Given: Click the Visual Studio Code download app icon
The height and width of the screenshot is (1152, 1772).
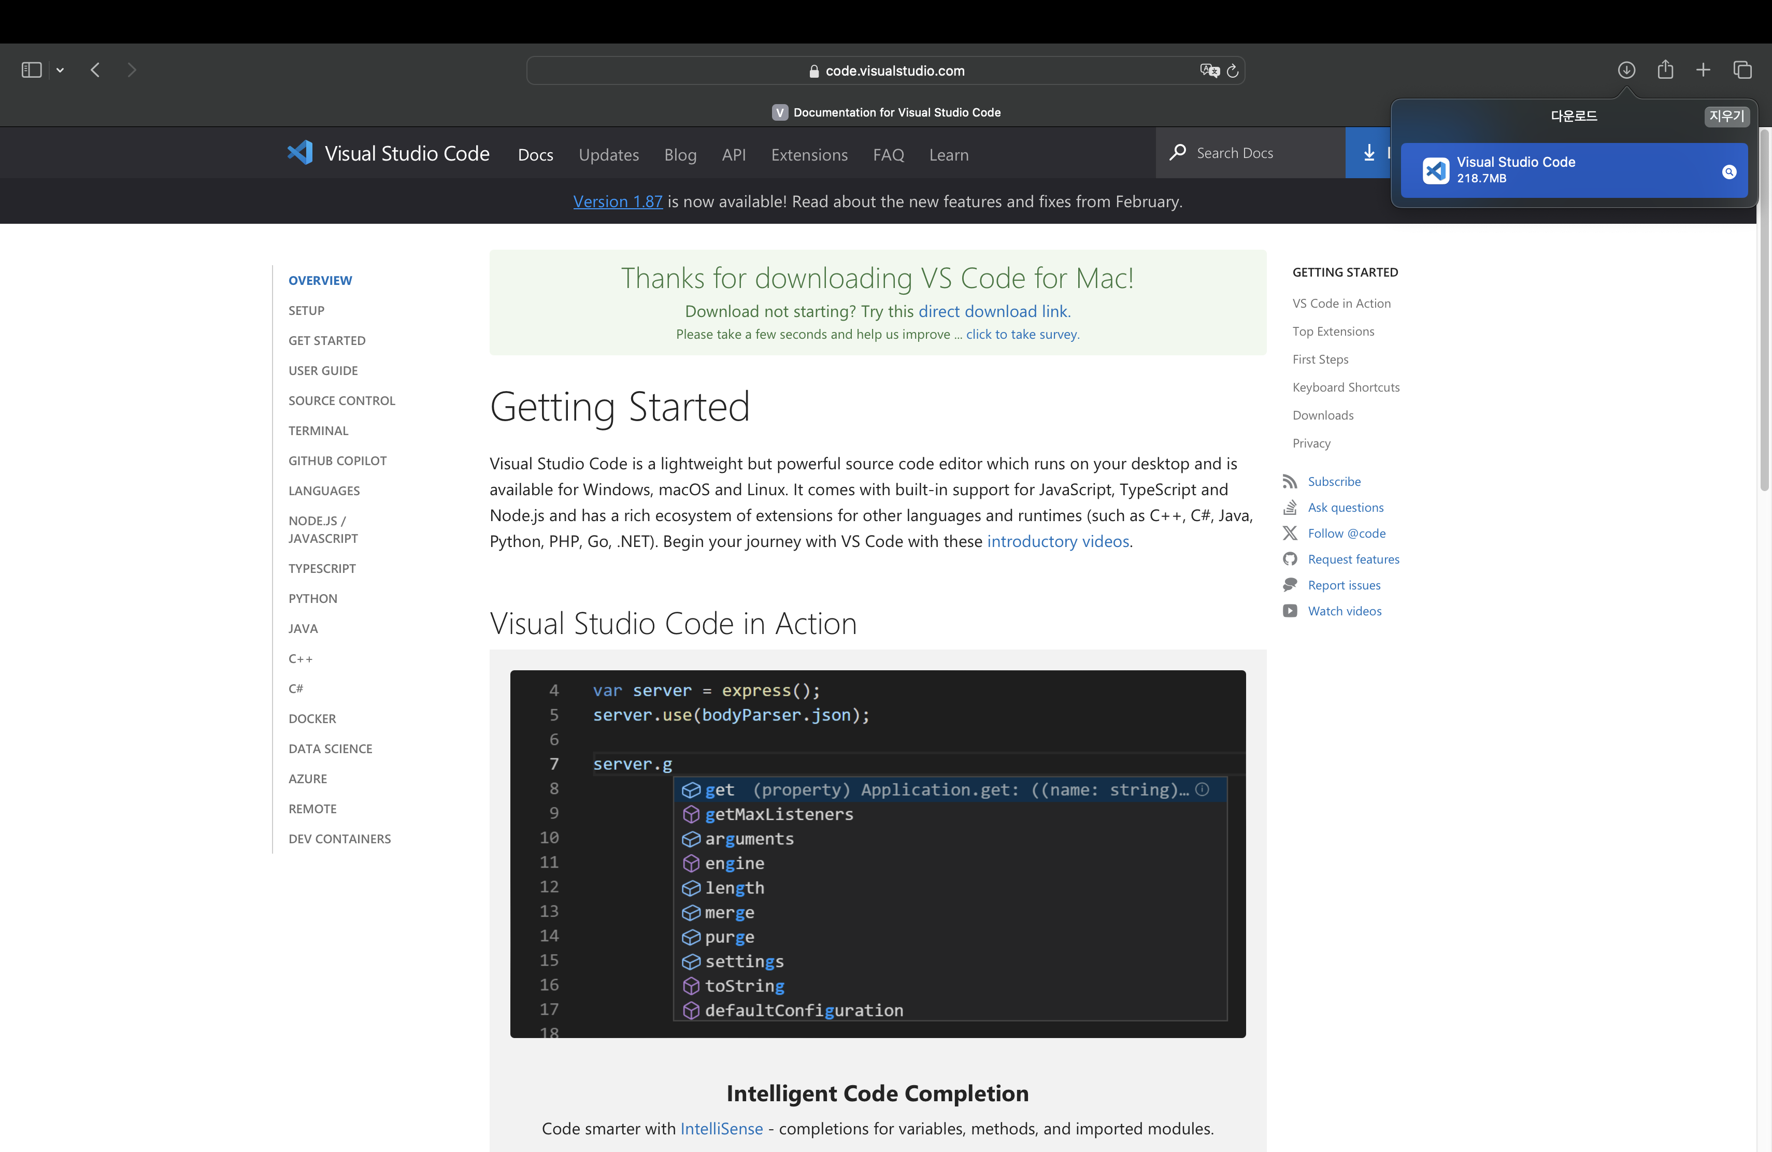Looking at the screenshot, I should [1435, 170].
